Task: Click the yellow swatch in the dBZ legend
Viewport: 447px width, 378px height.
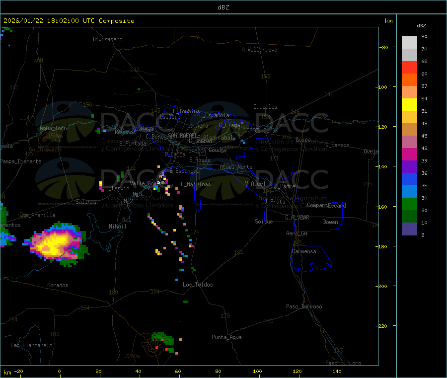Action: [x=409, y=105]
